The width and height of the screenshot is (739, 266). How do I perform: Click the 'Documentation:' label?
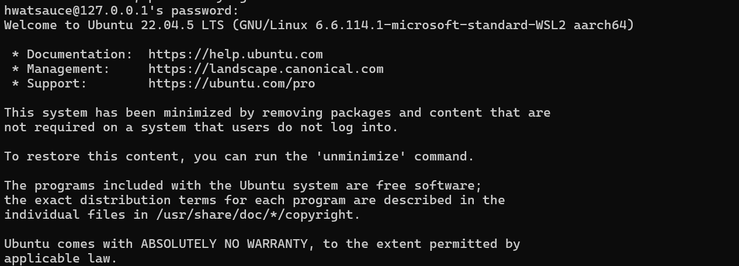click(x=80, y=54)
